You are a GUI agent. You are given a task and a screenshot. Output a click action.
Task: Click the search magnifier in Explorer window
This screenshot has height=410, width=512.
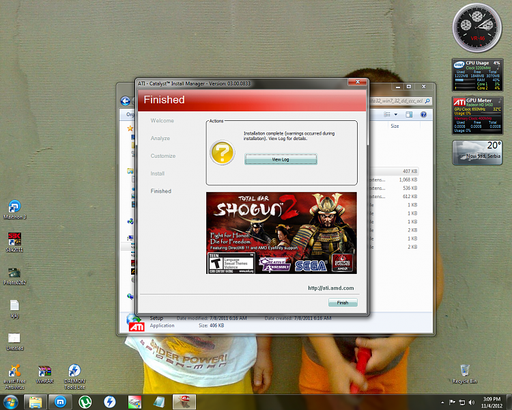coord(427,101)
